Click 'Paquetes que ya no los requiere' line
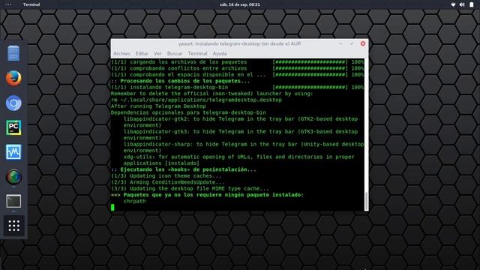Viewport: 480px width, 270px height. [x=207, y=195]
